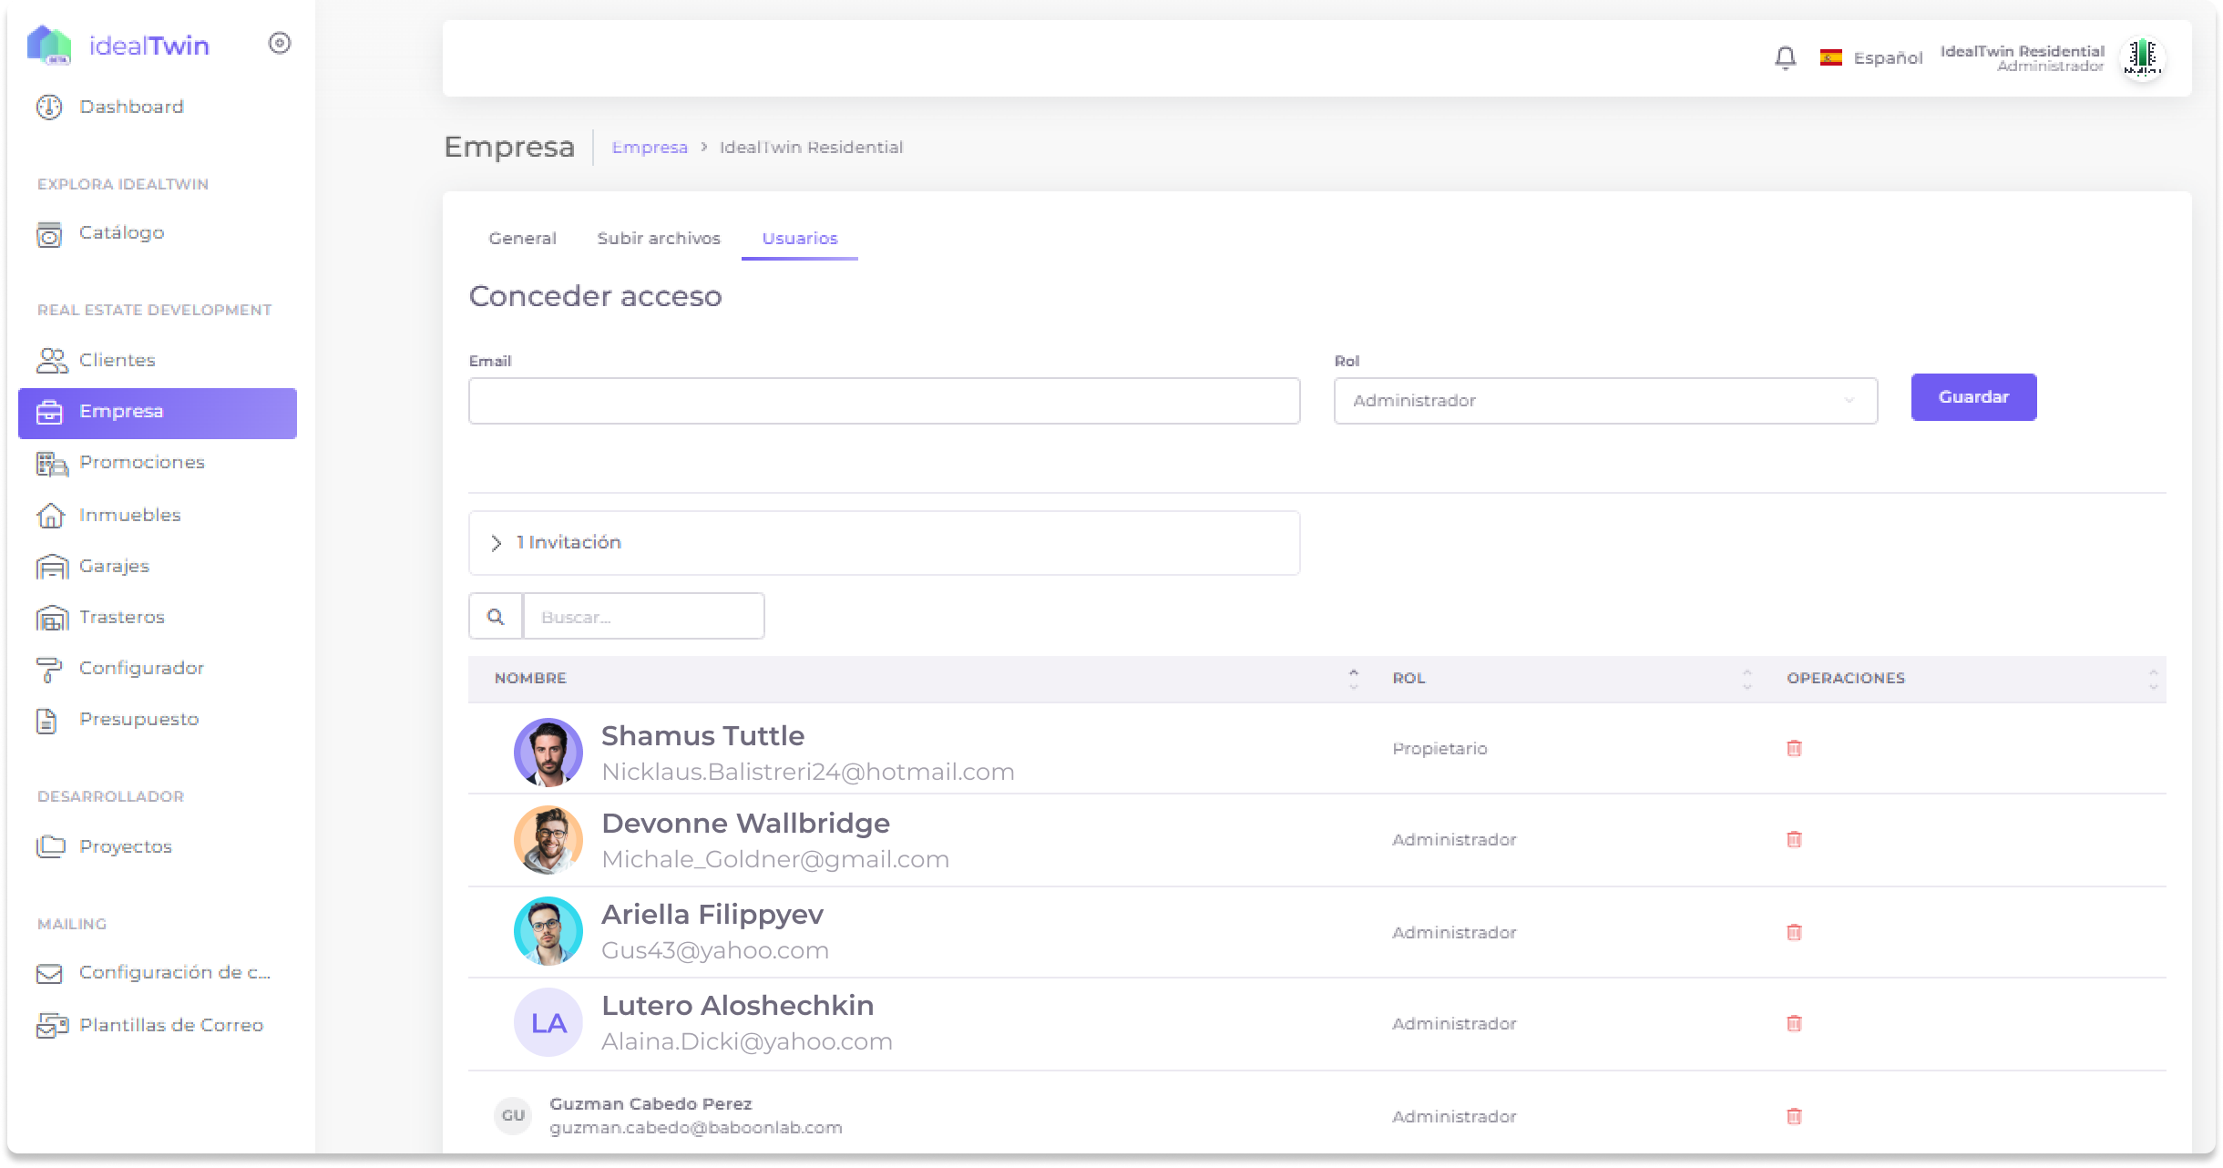This screenshot has width=2223, height=1168.
Task: Open Configurador paint roller item
Action: (141, 669)
